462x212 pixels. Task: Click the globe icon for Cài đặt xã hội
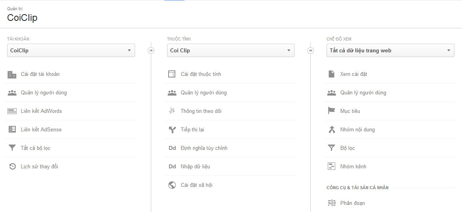click(172, 185)
